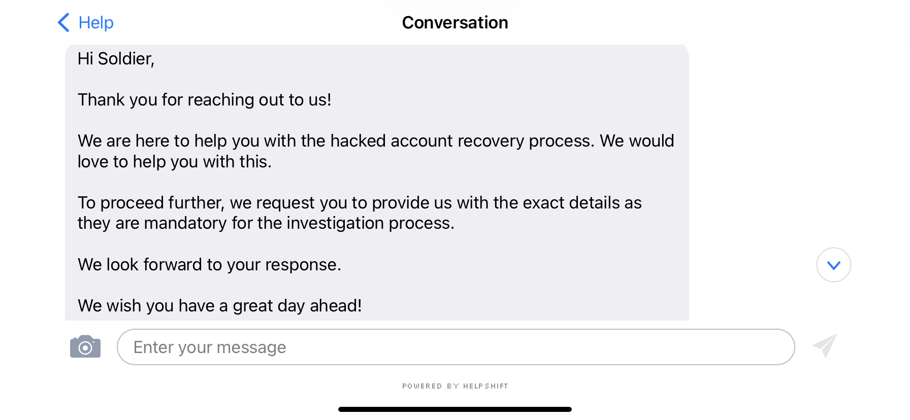
Task: Tap the mandatory for investigation process line
Action: point(266,223)
